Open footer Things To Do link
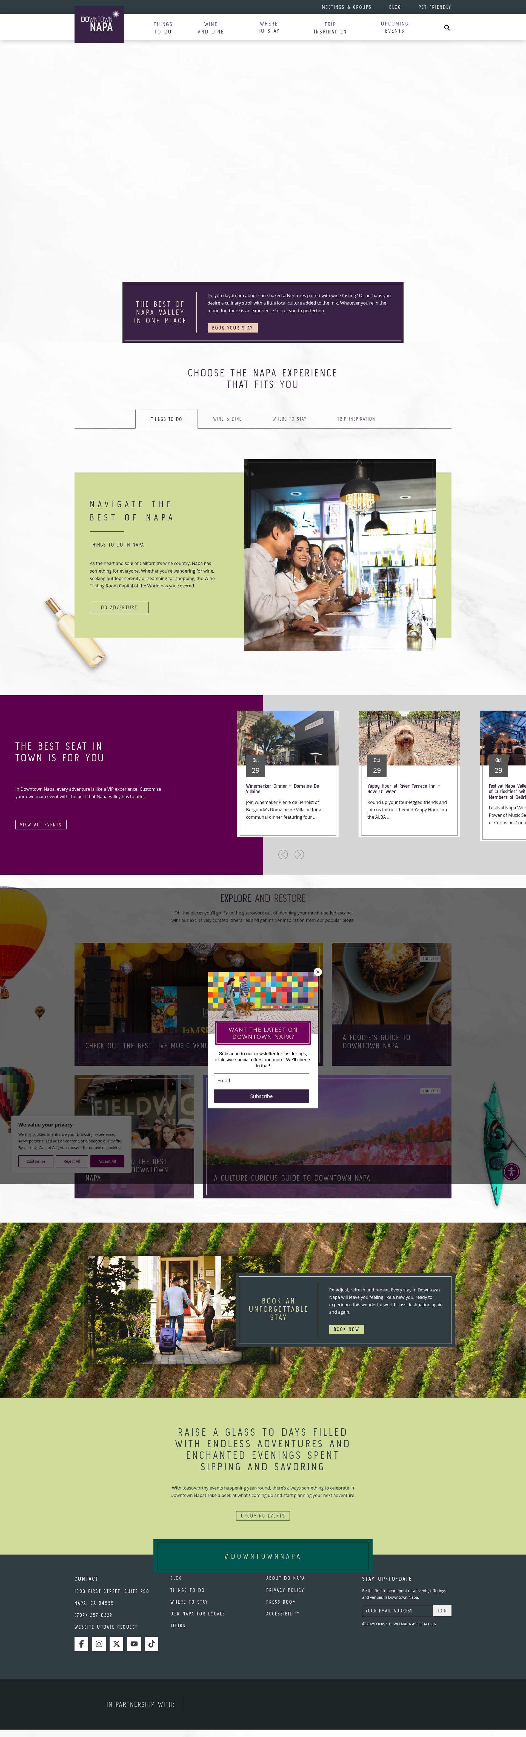This screenshot has width=526, height=1737. (x=187, y=1590)
